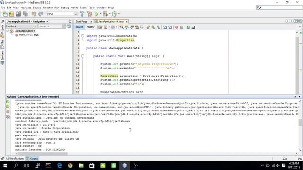303x170 pixels.
Task: Open the Services side panel
Action: pyautogui.click(x=2, y=58)
